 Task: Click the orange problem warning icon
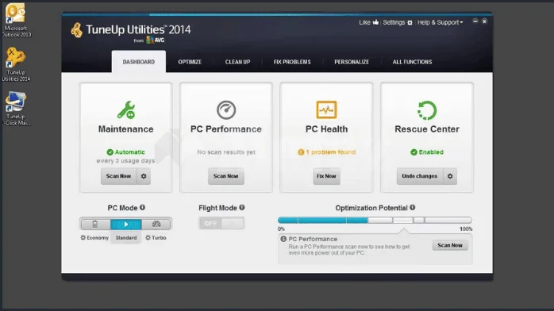pos(301,152)
